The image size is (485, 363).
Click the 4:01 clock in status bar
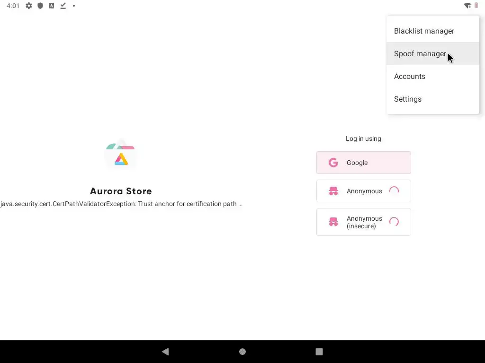(x=13, y=6)
